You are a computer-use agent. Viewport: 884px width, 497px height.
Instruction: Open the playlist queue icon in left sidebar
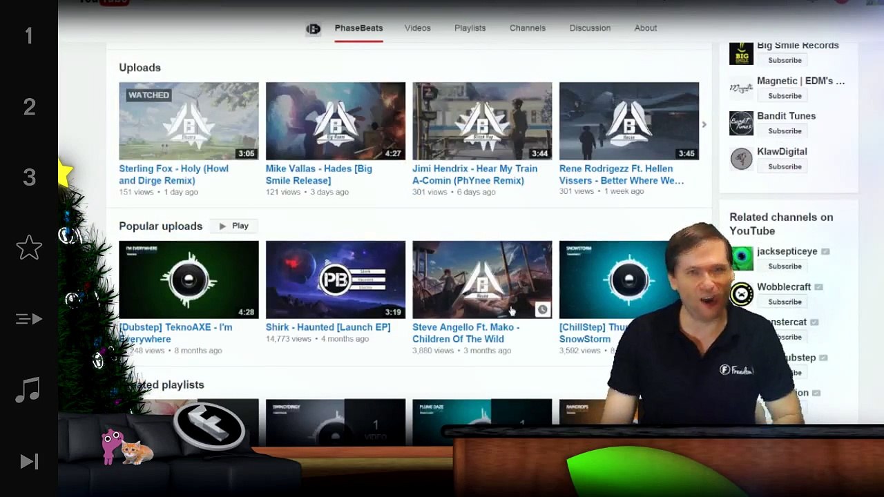pos(29,319)
